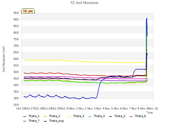Image resolution: width=169 pixels, height=126 pixels.
Task: Click the Nov 7 x-axis tick label
Action: pyautogui.click(x=126, y=108)
